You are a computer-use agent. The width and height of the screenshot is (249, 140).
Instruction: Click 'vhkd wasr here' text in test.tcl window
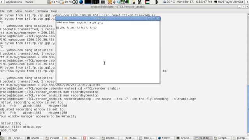pos(65,23)
